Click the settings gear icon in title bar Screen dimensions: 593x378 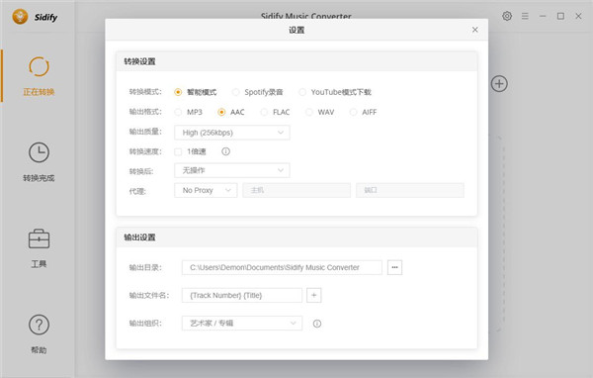click(507, 16)
